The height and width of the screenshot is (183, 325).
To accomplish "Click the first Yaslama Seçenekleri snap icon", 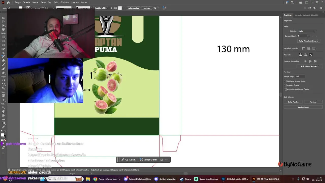I will click(305, 61).
